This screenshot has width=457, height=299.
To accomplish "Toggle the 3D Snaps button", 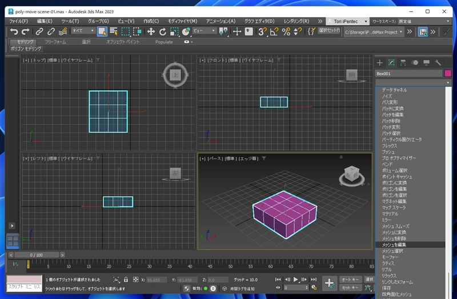I will [x=262, y=31].
